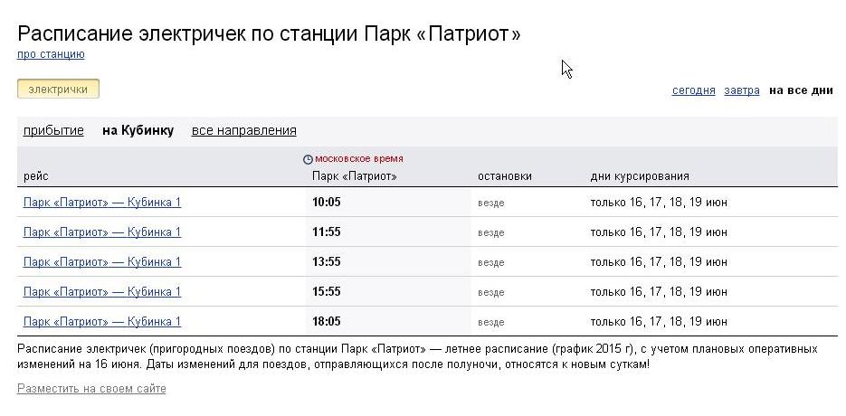Open the route link for 10:05 departure
Viewport: 846px width, 416px height.
coord(102,203)
